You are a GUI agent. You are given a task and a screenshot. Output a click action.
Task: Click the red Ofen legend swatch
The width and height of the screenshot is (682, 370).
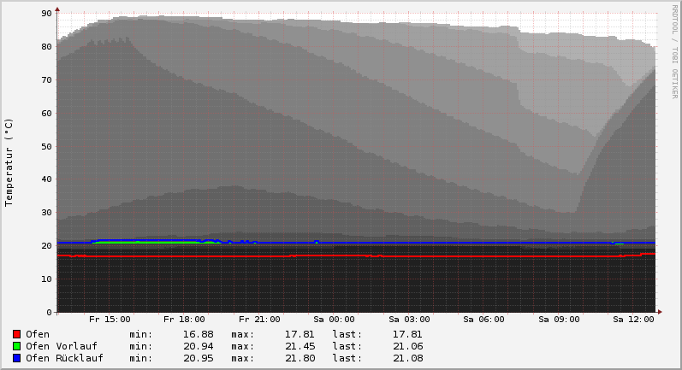16,334
